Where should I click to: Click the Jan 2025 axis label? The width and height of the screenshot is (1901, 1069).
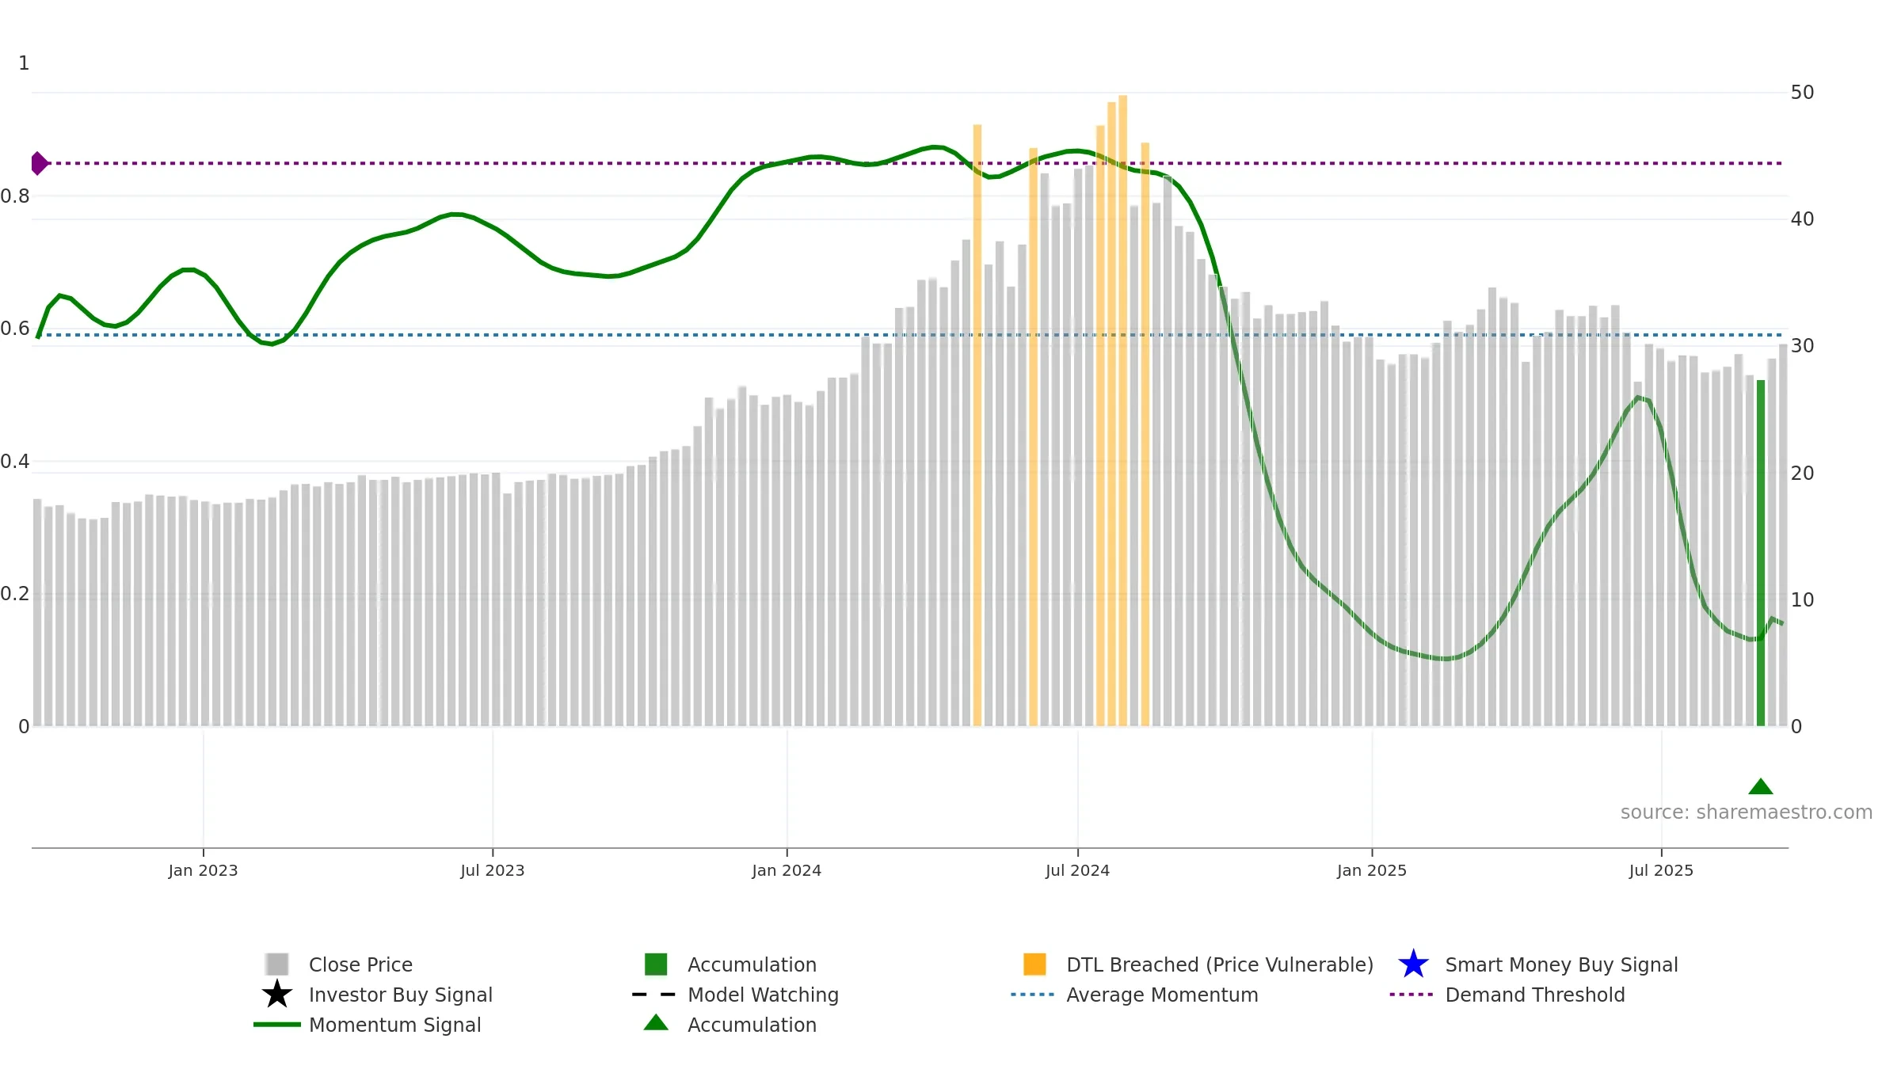1372,870
